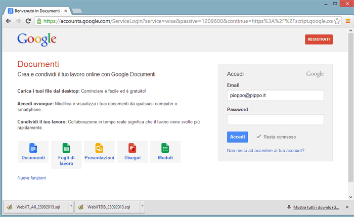Close the downloads bar with the X

(347, 207)
